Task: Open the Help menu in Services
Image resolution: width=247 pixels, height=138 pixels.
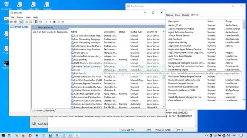Action: 36,17
